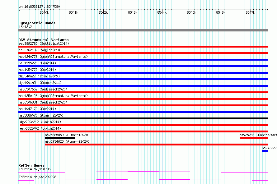Click the 8540k ruler tick label

coord(44,12)
